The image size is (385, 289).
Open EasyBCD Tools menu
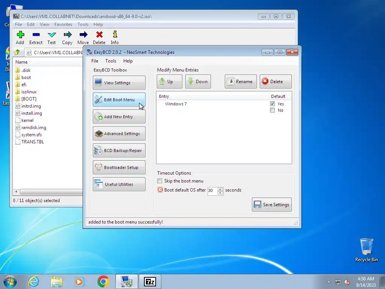[x=111, y=61]
